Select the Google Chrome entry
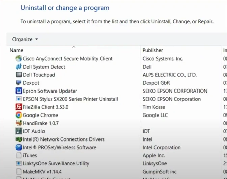This screenshot has height=179, width=227. pos(40,115)
